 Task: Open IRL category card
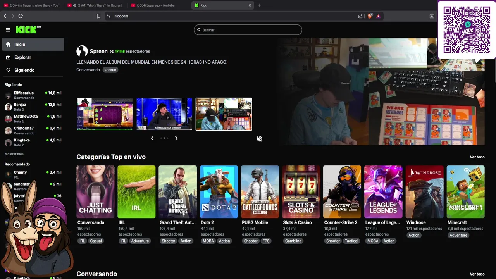click(x=136, y=192)
